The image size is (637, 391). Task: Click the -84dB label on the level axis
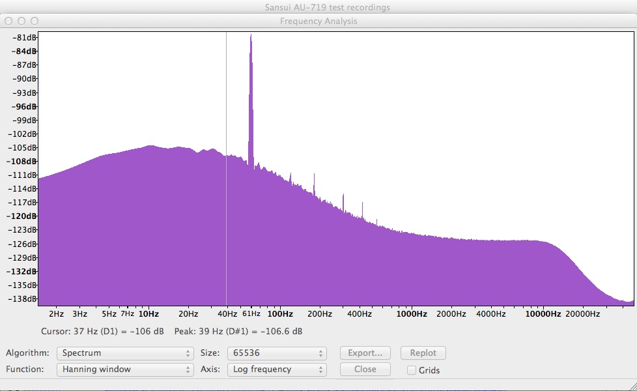[24, 51]
